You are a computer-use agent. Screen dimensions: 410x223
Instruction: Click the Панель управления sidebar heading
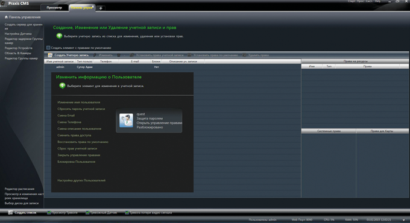point(25,17)
